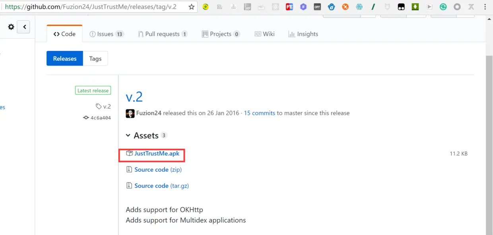Open the Code tab
Screen dimensions: 493x235
coord(64,34)
